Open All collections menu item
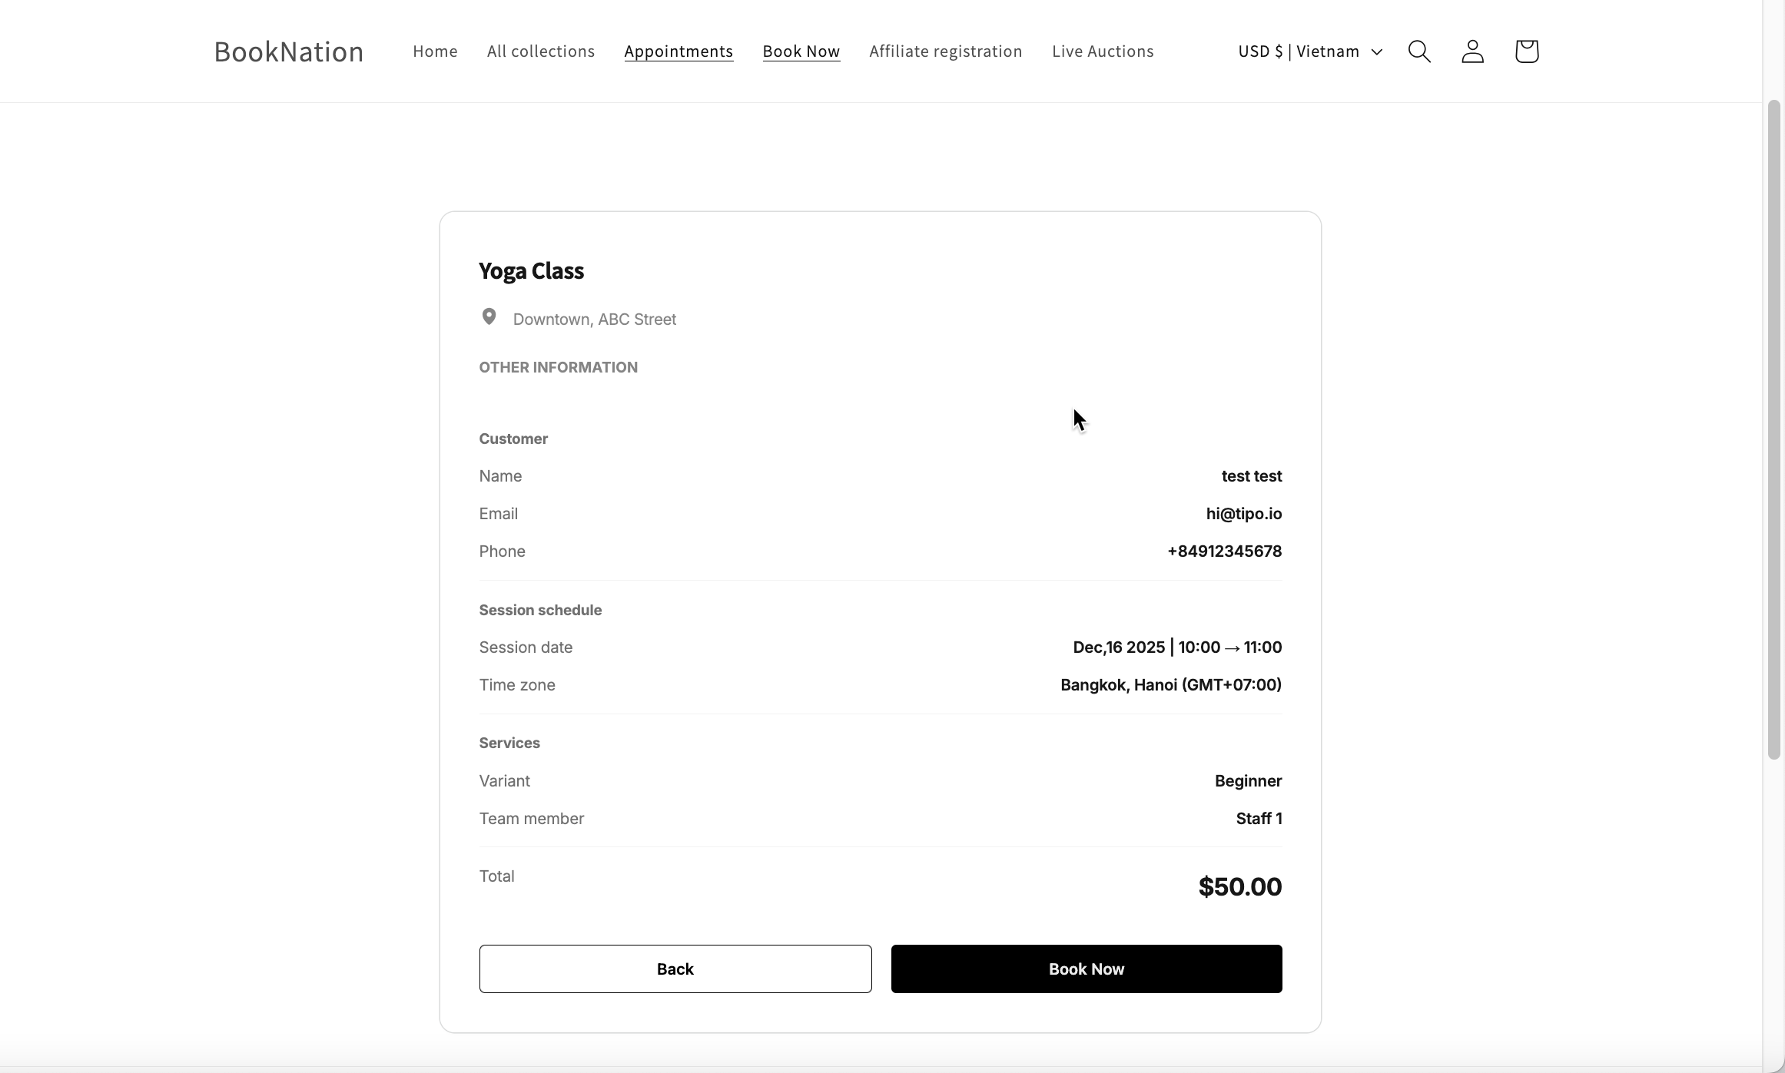This screenshot has width=1785, height=1073. tap(541, 51)
